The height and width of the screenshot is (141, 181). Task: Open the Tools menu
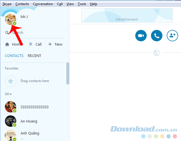[82, 4]
